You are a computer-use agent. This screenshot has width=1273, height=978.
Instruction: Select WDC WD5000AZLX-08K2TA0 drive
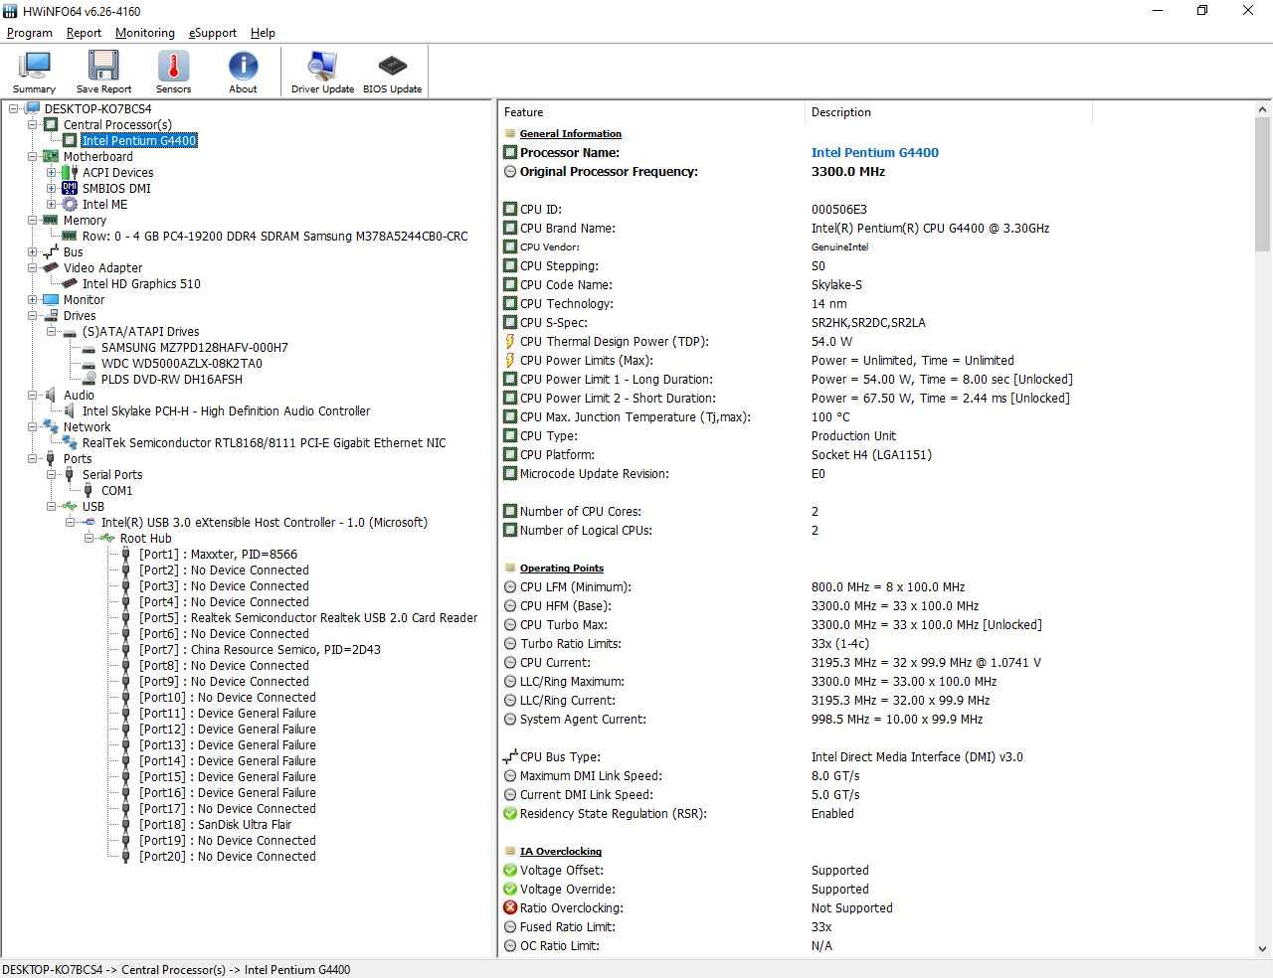click(x=182, y=363)
